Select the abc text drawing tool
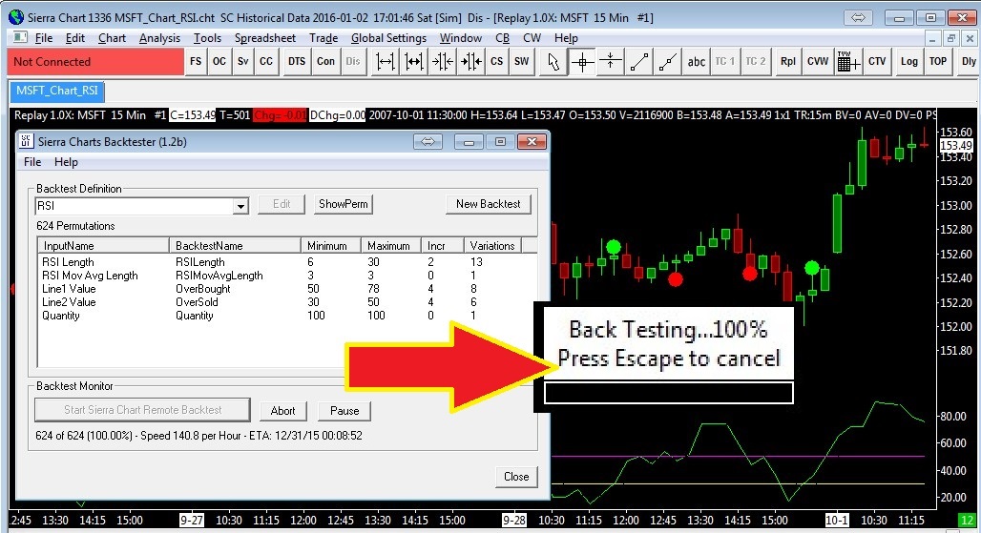 click(697, 61)
